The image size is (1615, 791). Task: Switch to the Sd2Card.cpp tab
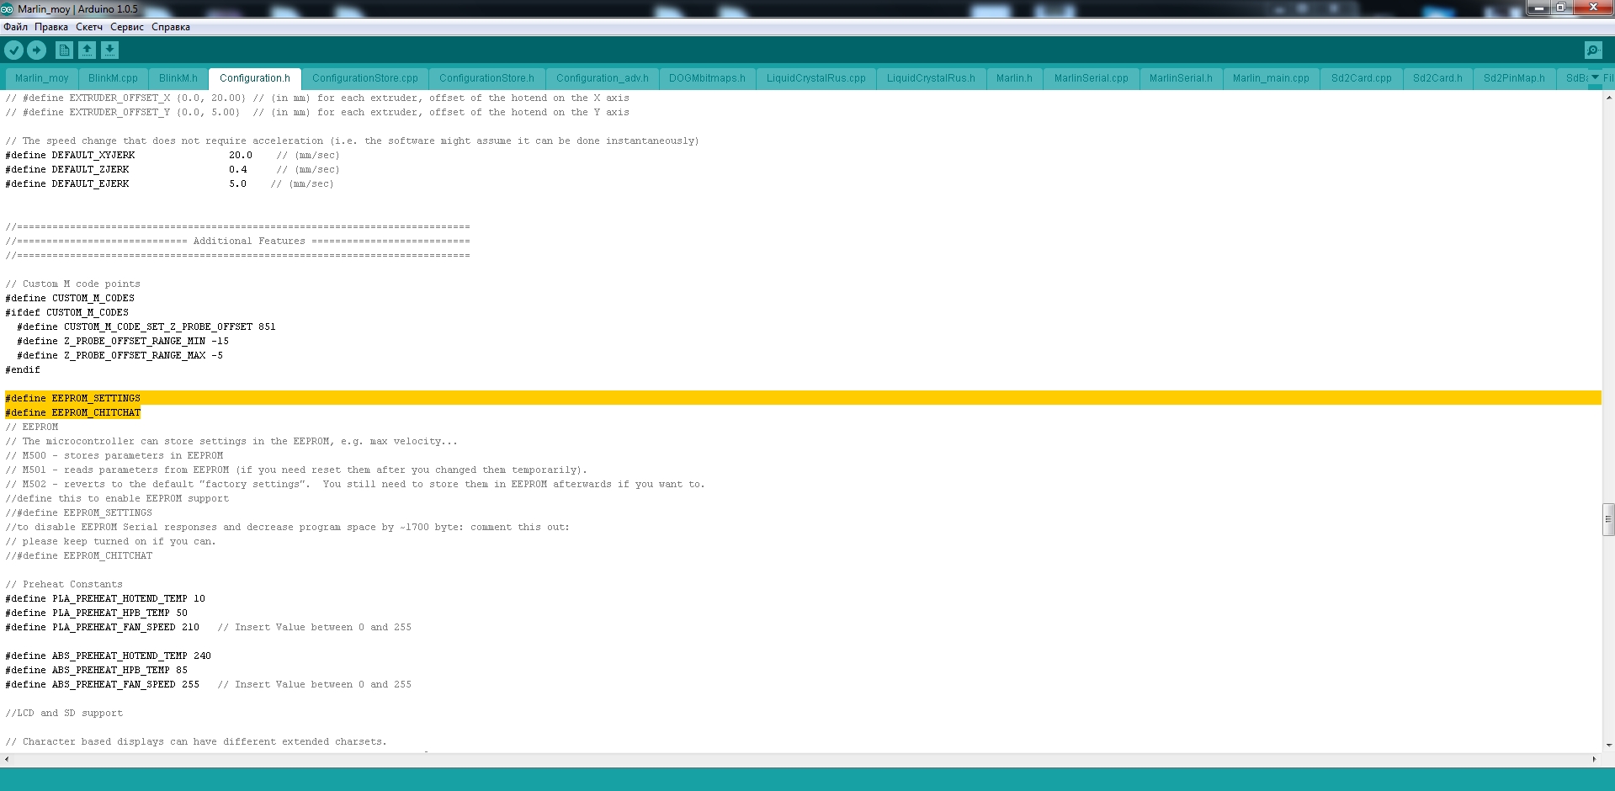pos(1362,78)
